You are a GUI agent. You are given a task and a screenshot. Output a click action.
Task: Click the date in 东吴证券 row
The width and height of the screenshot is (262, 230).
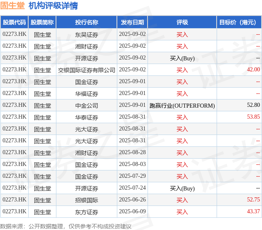(132, 34)
